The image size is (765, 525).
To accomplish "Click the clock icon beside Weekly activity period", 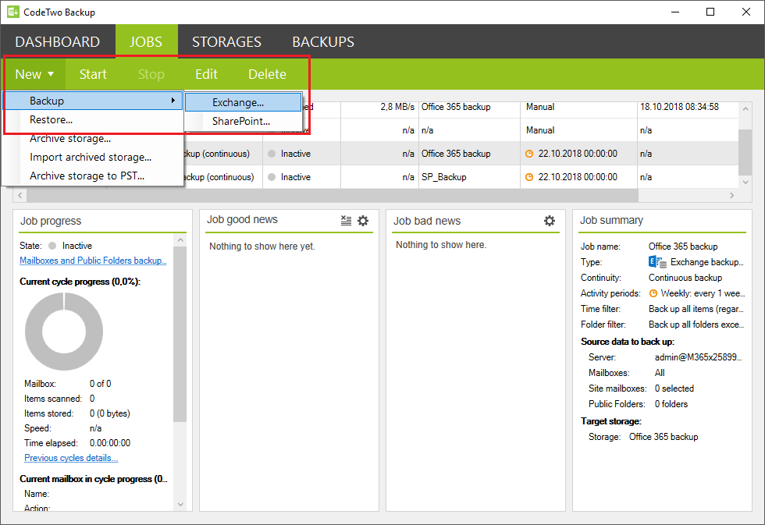I will 653,293.
